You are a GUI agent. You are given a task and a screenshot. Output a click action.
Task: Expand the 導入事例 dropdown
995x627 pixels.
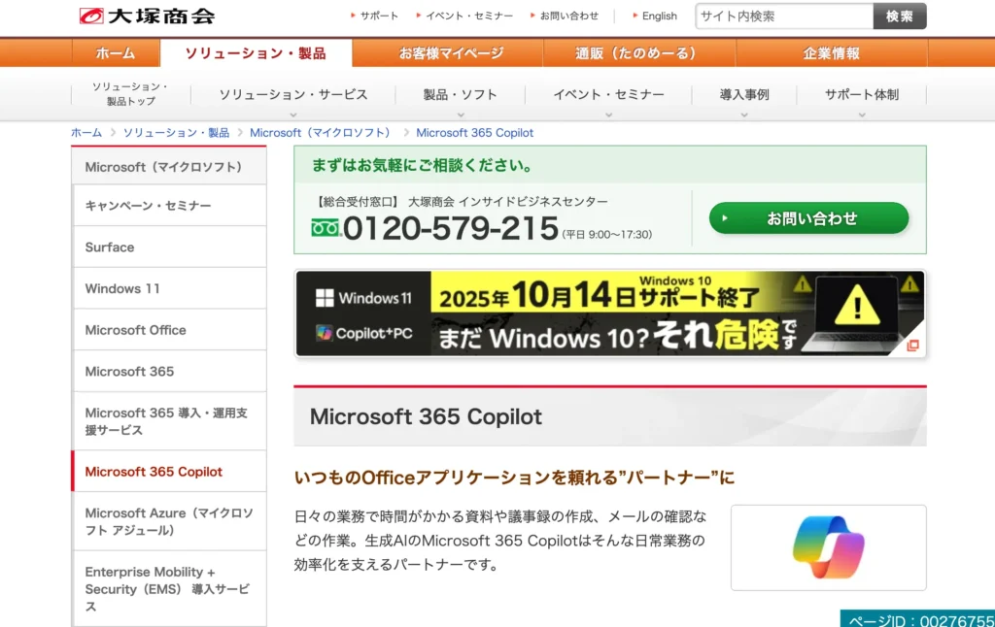point(744,95)
